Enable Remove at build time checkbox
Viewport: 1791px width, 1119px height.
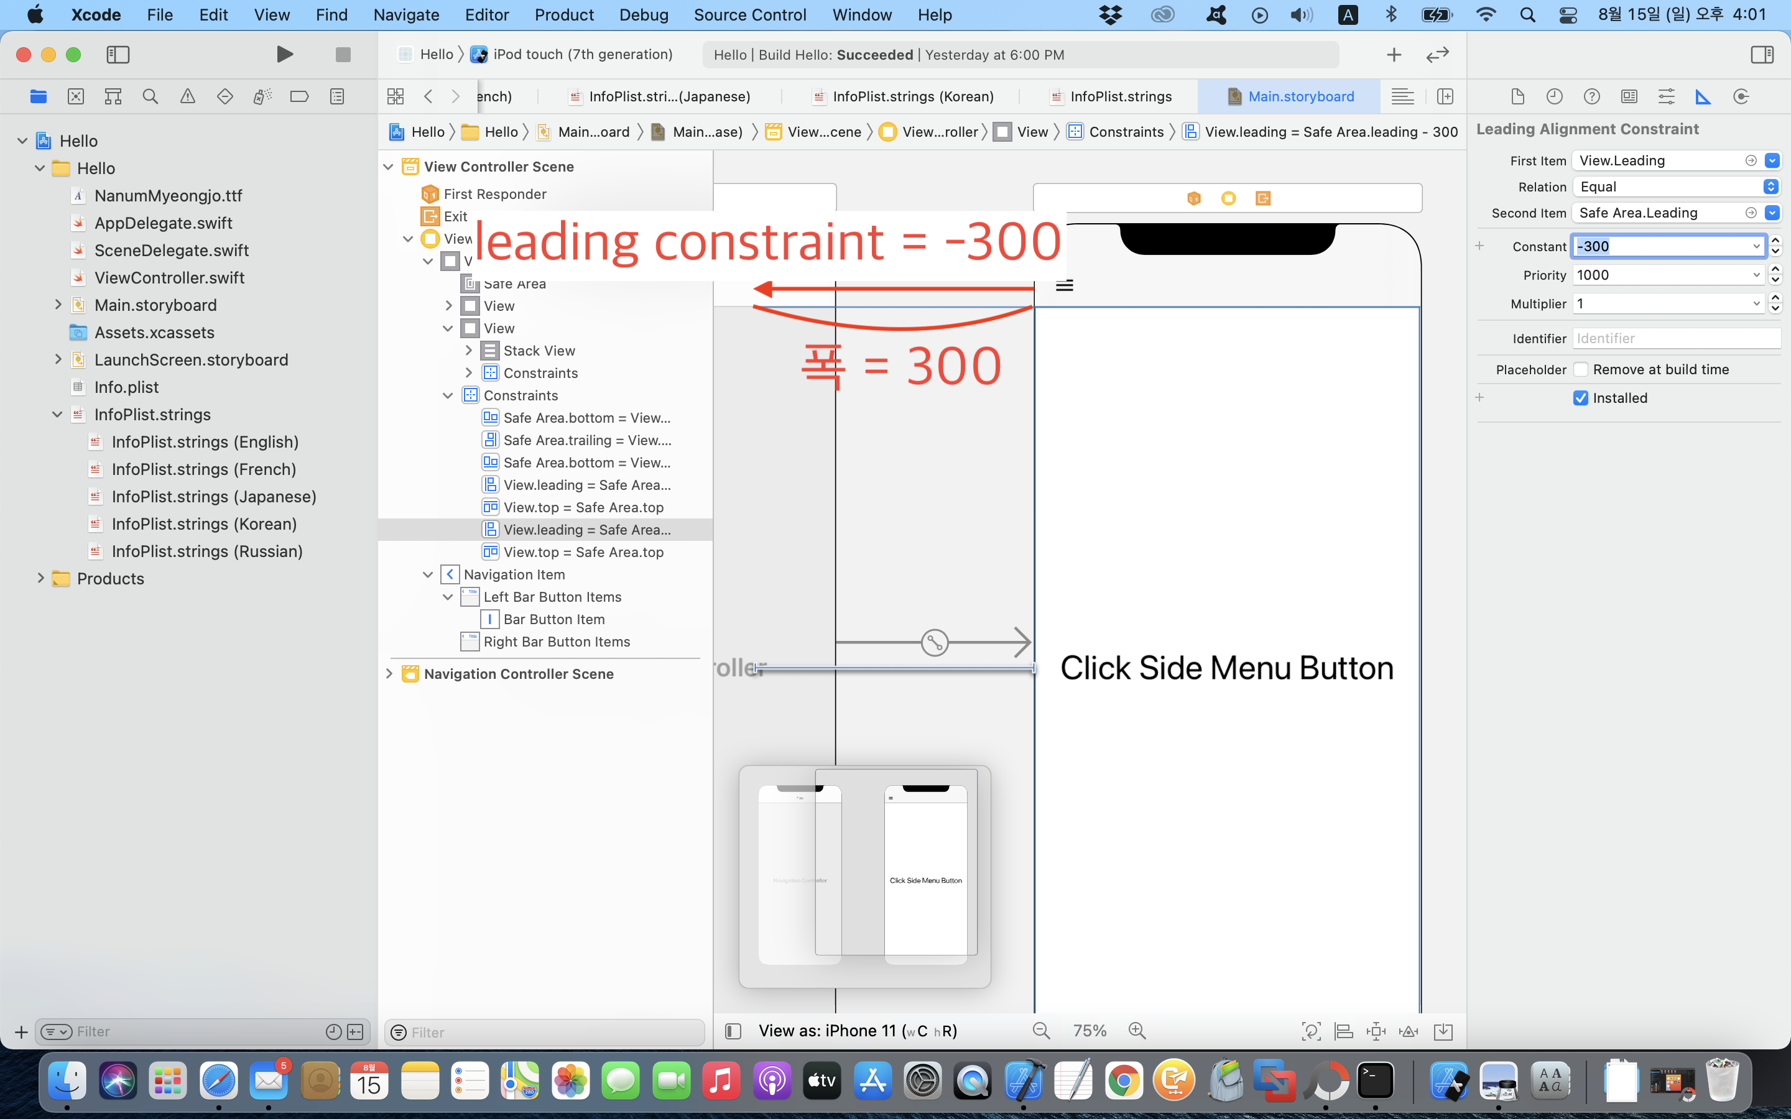(x=1581, y=369)
